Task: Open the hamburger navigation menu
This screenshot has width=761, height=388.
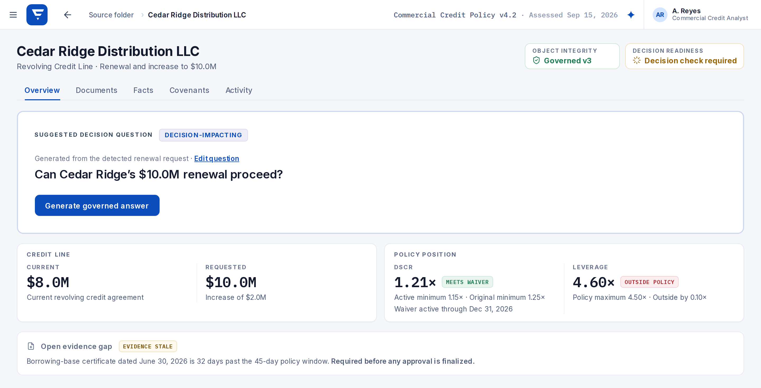Action: coord(13,15)
